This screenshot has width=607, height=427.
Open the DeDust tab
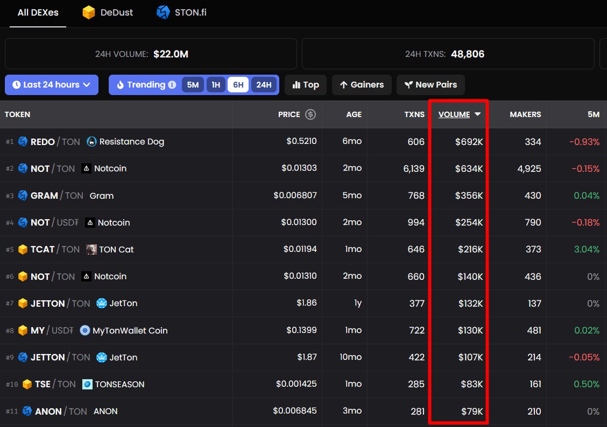tap(108, 12)
